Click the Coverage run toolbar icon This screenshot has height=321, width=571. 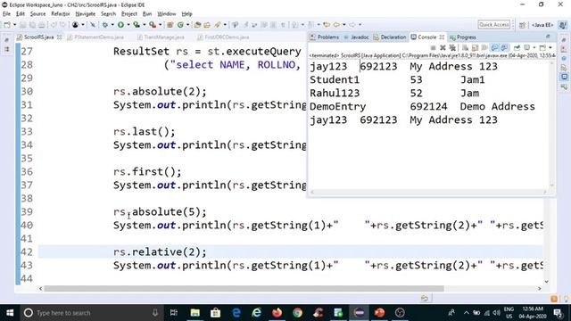[x=137, y=25]
